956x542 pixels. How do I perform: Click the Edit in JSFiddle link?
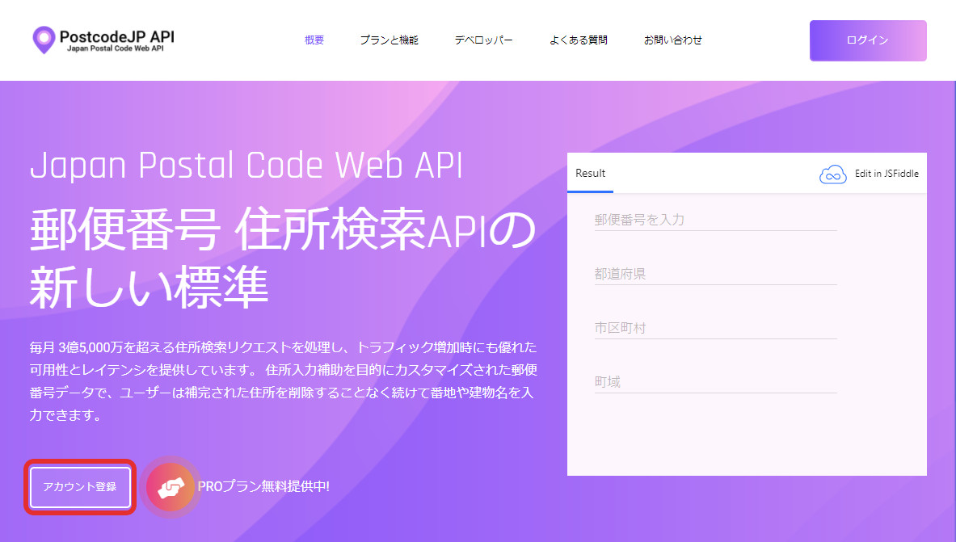887,173
